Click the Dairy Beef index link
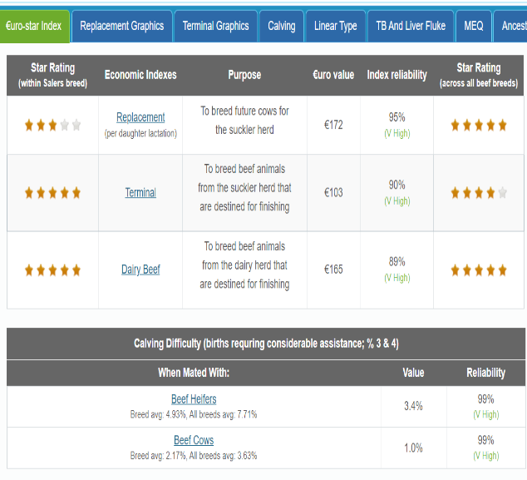The width and height of the screenshot is (527, 480). pyautogui.click(x=140, y=270)
